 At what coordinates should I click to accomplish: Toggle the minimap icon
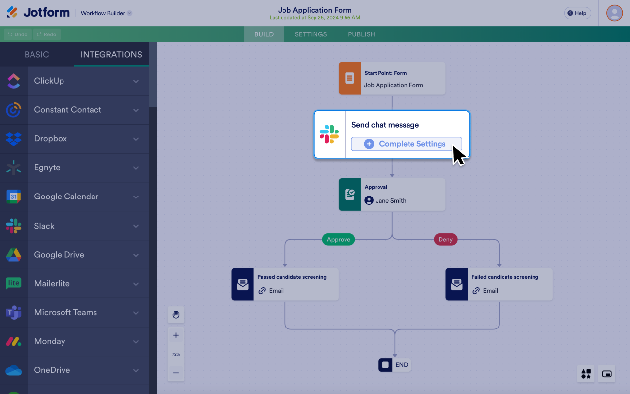pyautogui.click(x=607, y=374)
